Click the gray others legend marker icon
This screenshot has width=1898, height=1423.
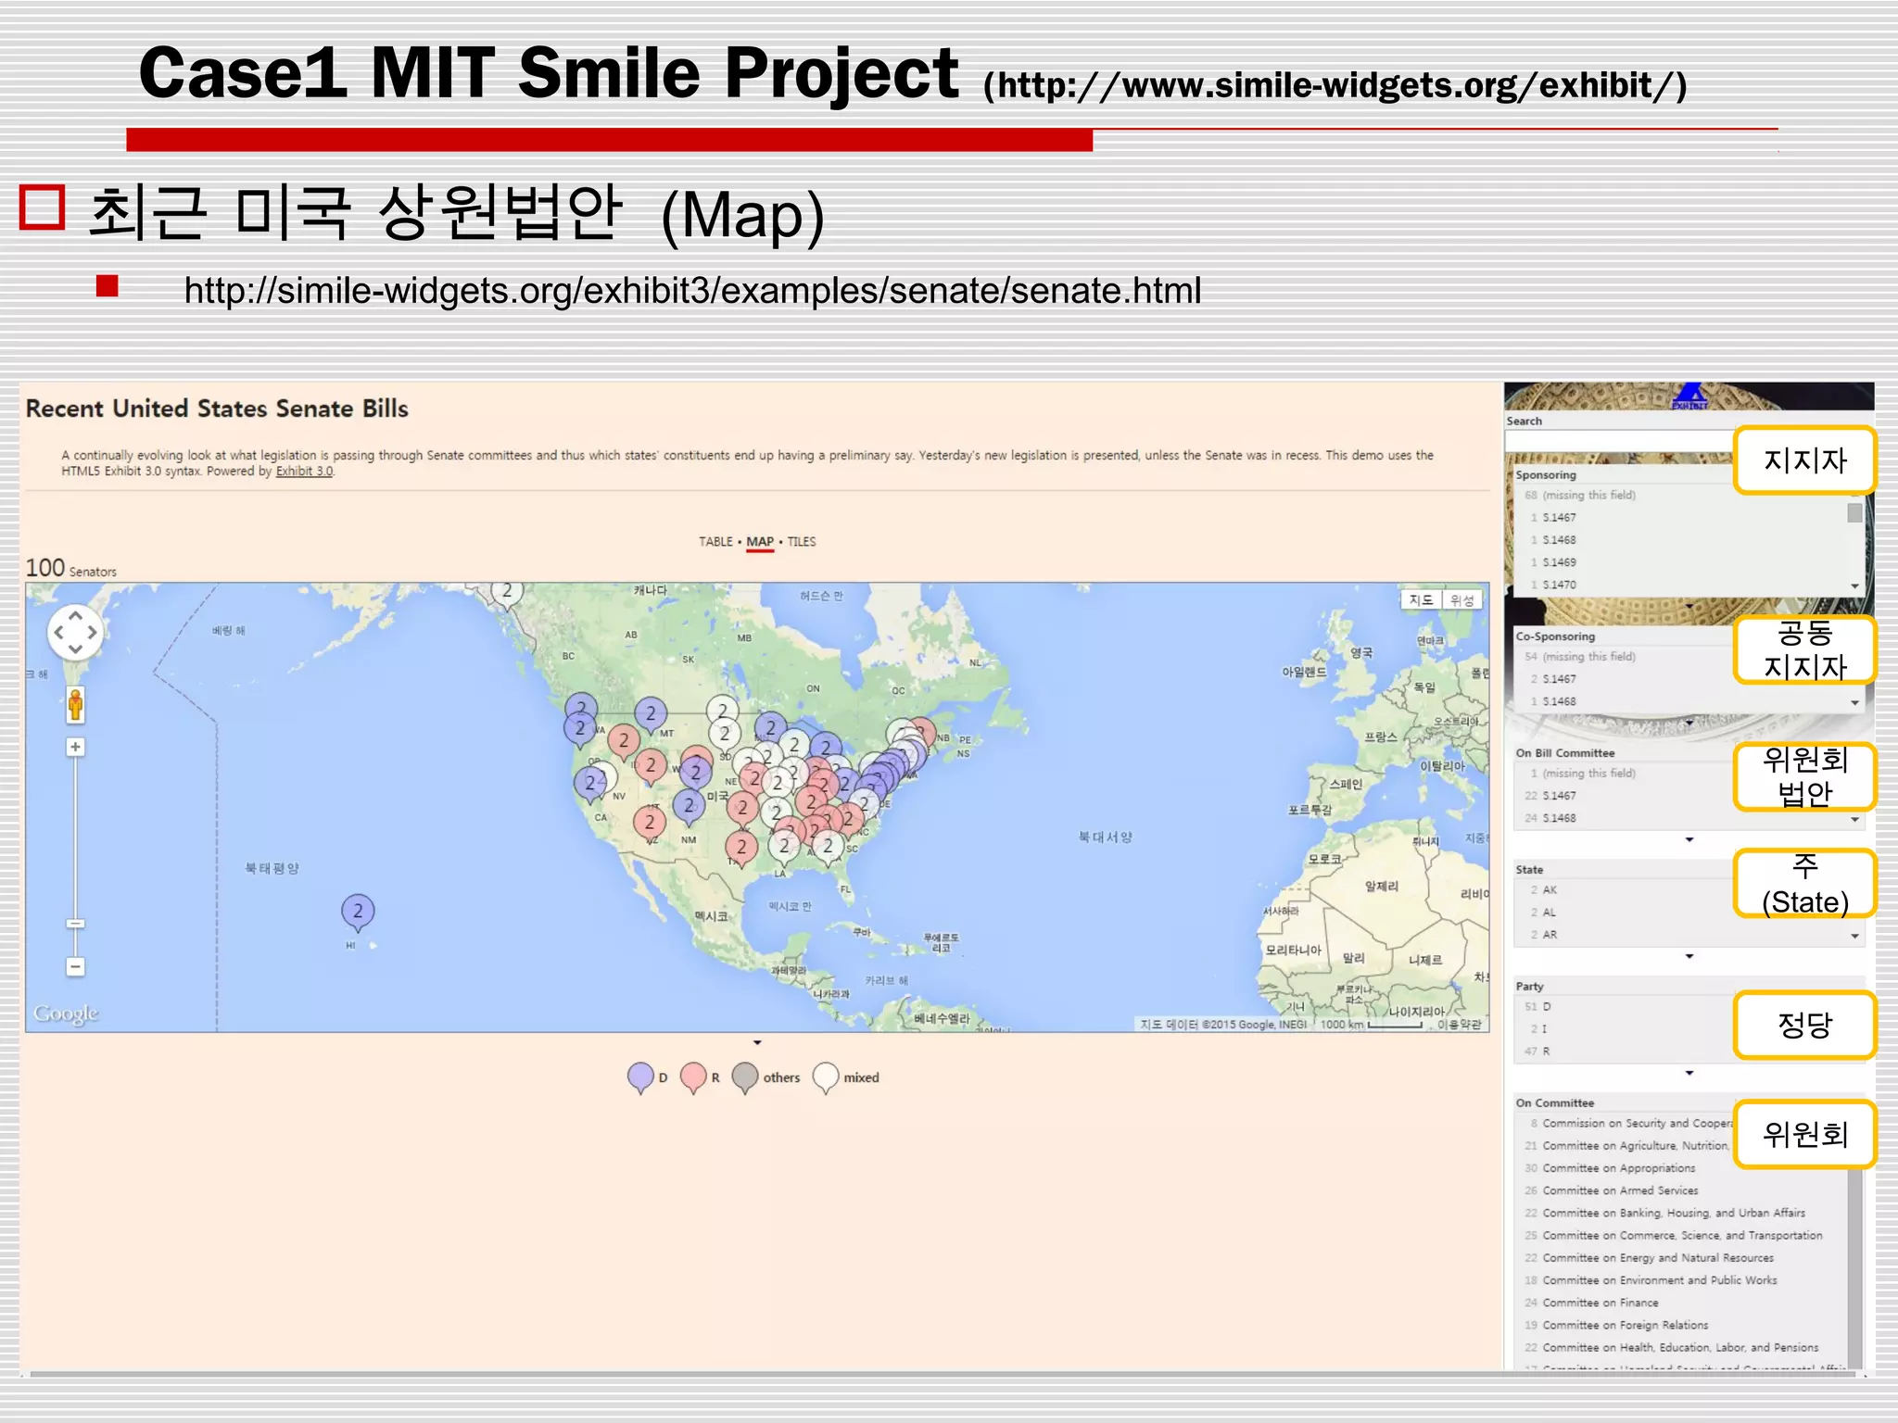745,1077
